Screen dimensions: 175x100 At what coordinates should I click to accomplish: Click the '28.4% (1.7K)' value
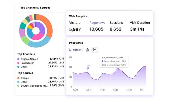57,78
